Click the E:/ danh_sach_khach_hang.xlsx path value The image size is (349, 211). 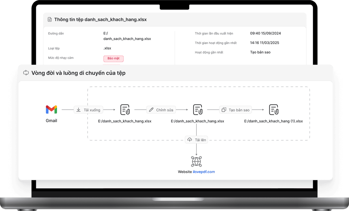tap(127, 36)
